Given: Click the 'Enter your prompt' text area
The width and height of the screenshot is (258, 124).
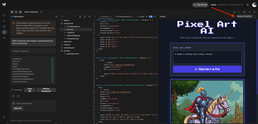Looking at the screenshot, I should pyautogui.click(x=207, y=57).
